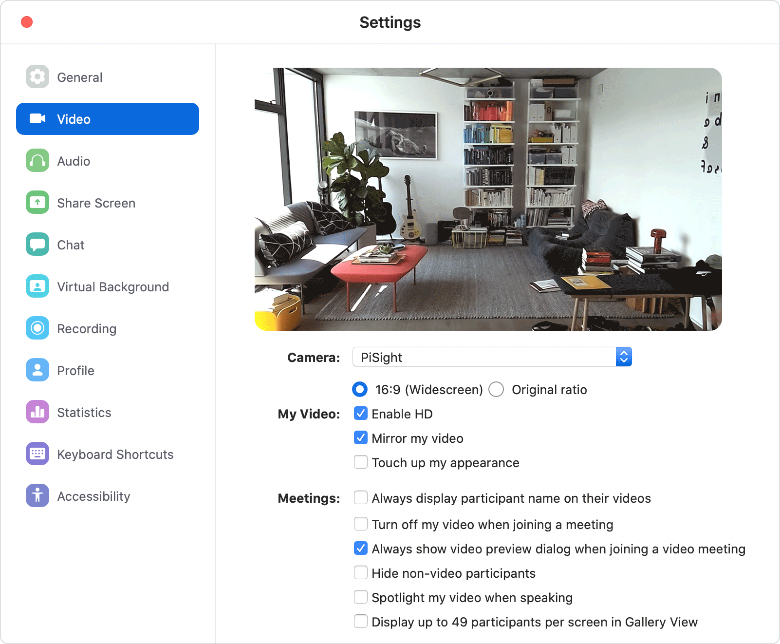Screen dimensions: 780x644
Task: Open the Recording settings tab
Action: point(108,328)
